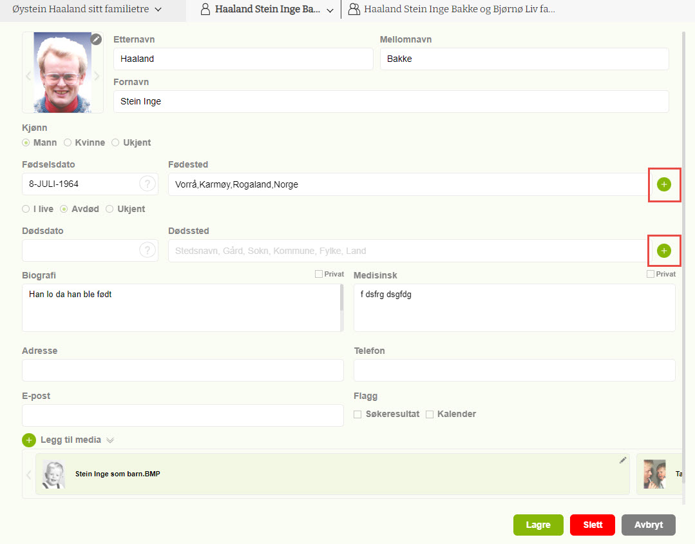
Task: Click the Avbryt button
Action: click(x=648, y=525)
